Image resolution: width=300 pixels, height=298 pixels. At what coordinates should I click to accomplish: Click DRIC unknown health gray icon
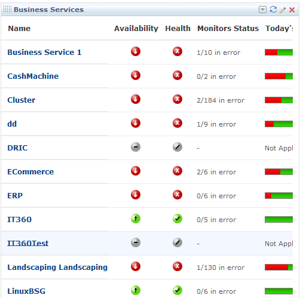pyautogui.click(x=177, y=147)
